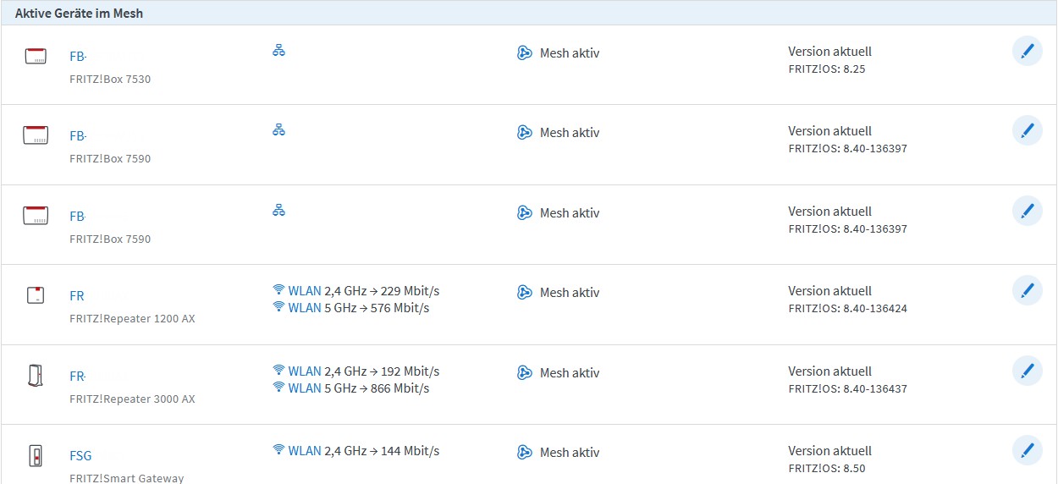Click the mesh icon in Repeater 1200 AX row
Image resolution: width=1058 pixels, height=484 pixels.
pos(525,292)
